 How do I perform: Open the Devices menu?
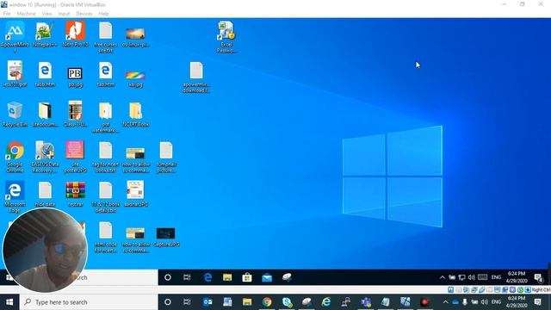click(84, 14)
